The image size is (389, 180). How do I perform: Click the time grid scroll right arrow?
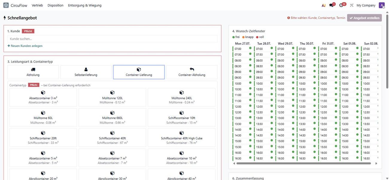point(376,164)
